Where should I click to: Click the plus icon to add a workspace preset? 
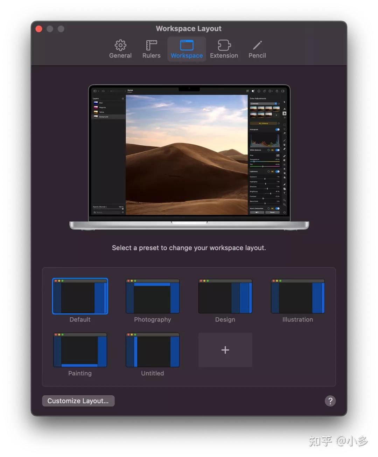coord(225,349)
